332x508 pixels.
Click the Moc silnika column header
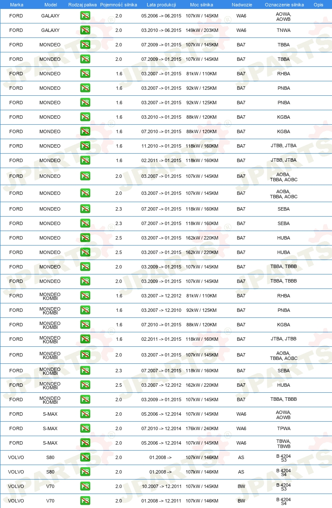[x=201, y=5]
